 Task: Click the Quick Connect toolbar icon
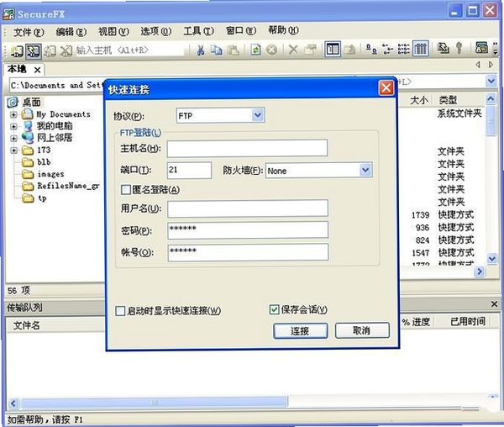click(34, 50)
